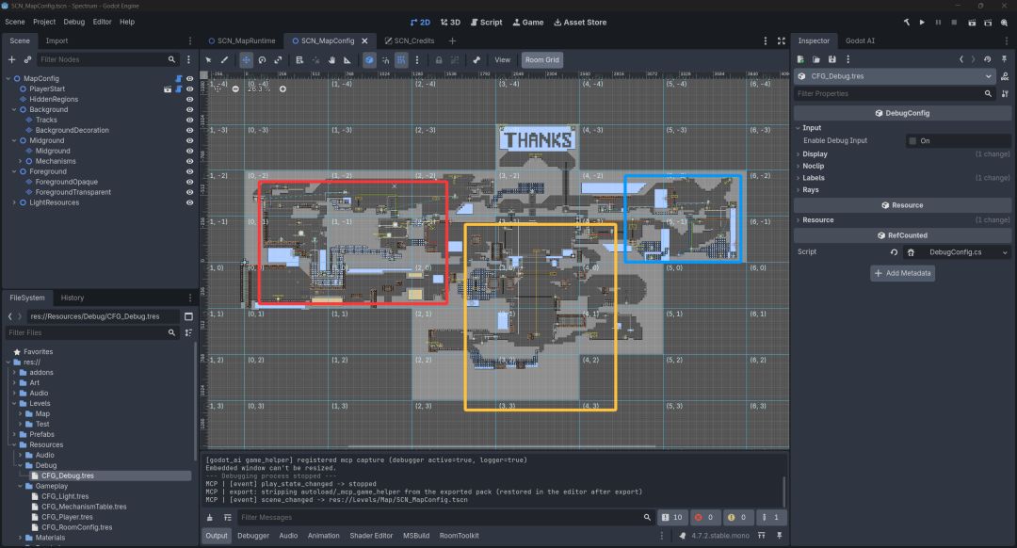This screenshot has height=548, width=1017.
Task: Select the Move mode tool in viewport toolbar
Action: (246, 59)
